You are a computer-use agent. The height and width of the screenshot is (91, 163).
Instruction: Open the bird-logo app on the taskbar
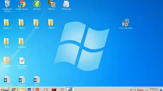click(62, 89)
